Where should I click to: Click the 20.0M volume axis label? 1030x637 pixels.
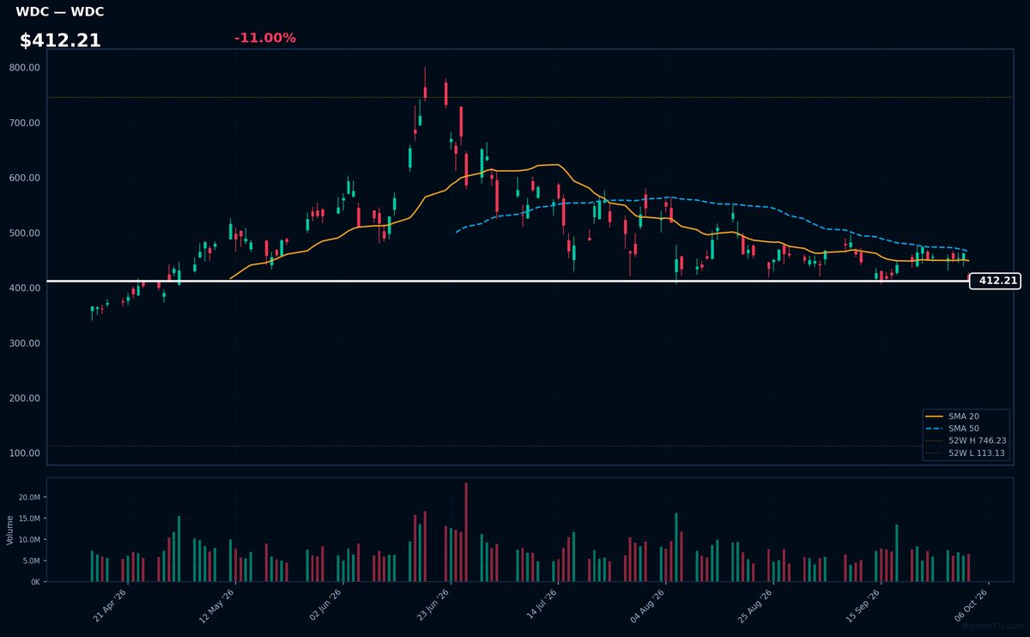(30, 498)
